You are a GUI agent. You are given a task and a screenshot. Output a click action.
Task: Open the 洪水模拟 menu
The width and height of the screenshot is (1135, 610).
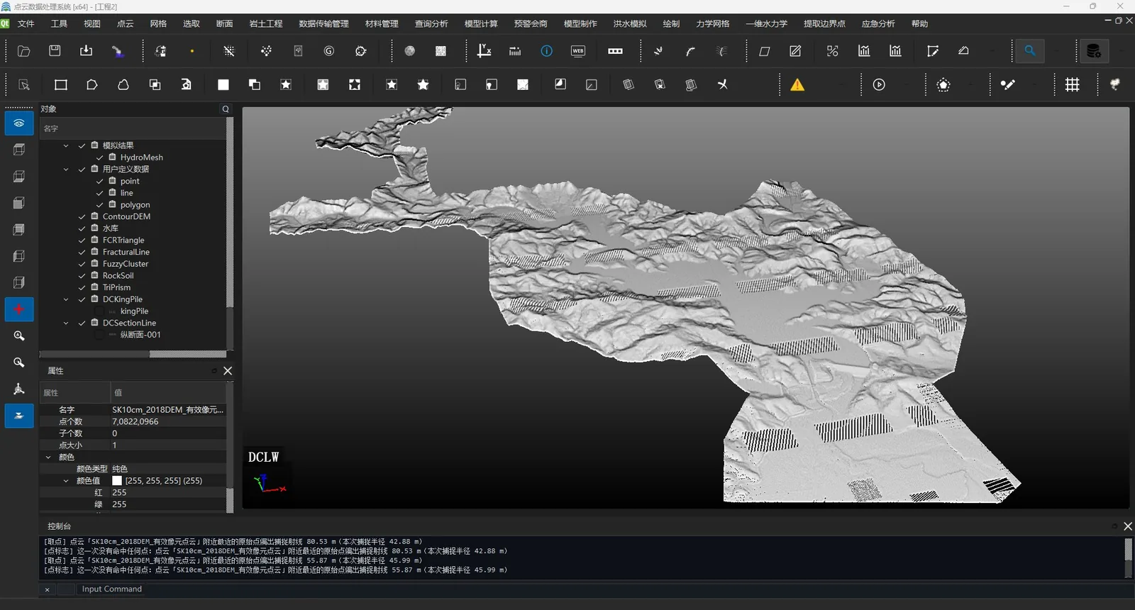(630, 23)
